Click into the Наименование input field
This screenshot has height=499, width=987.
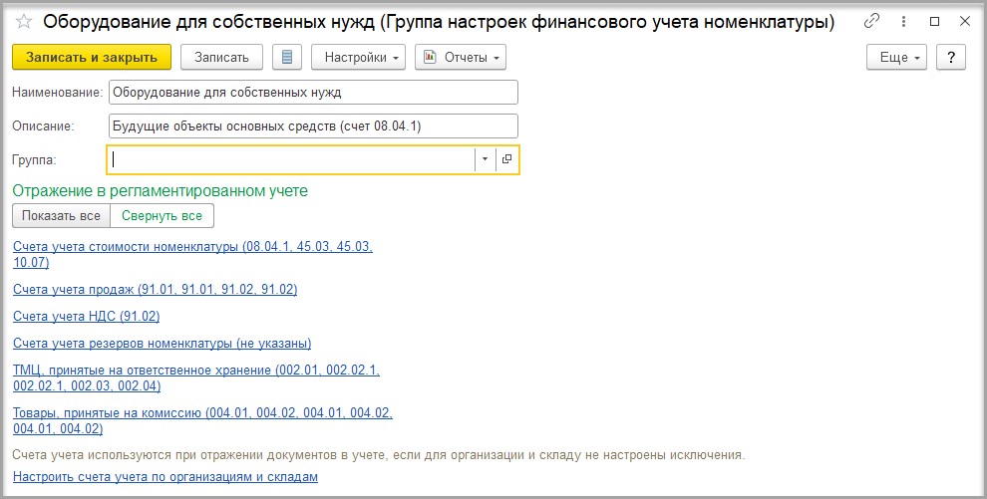(313, 93)
